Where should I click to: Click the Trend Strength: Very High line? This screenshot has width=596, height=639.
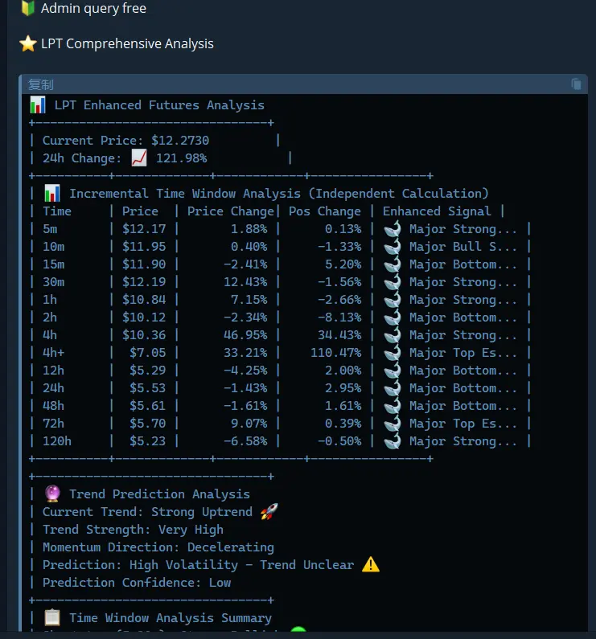(x=133, y=530)
